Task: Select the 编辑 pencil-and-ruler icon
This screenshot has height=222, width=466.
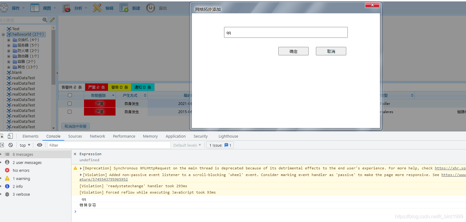Action: 98,8
